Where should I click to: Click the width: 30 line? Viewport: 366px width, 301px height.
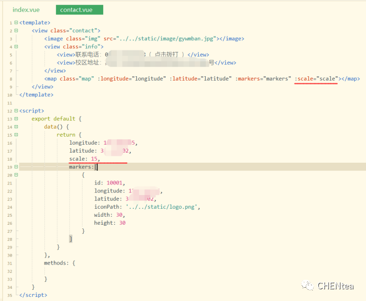click(x=109, y=215)
